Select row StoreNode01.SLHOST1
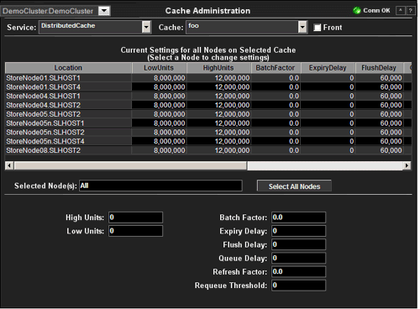420x309 pixels. coord(208,78)
